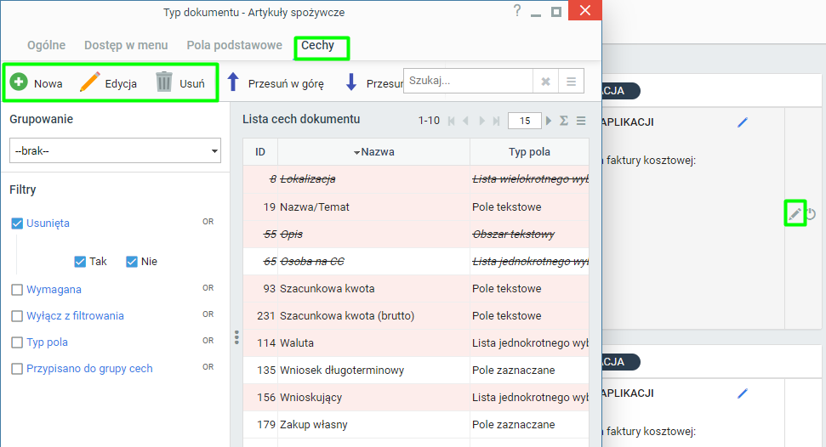The image size is (826, 447).
Task: Click the Edycja pencil icon
Action: pyautogui.click(x=89, y=82)
